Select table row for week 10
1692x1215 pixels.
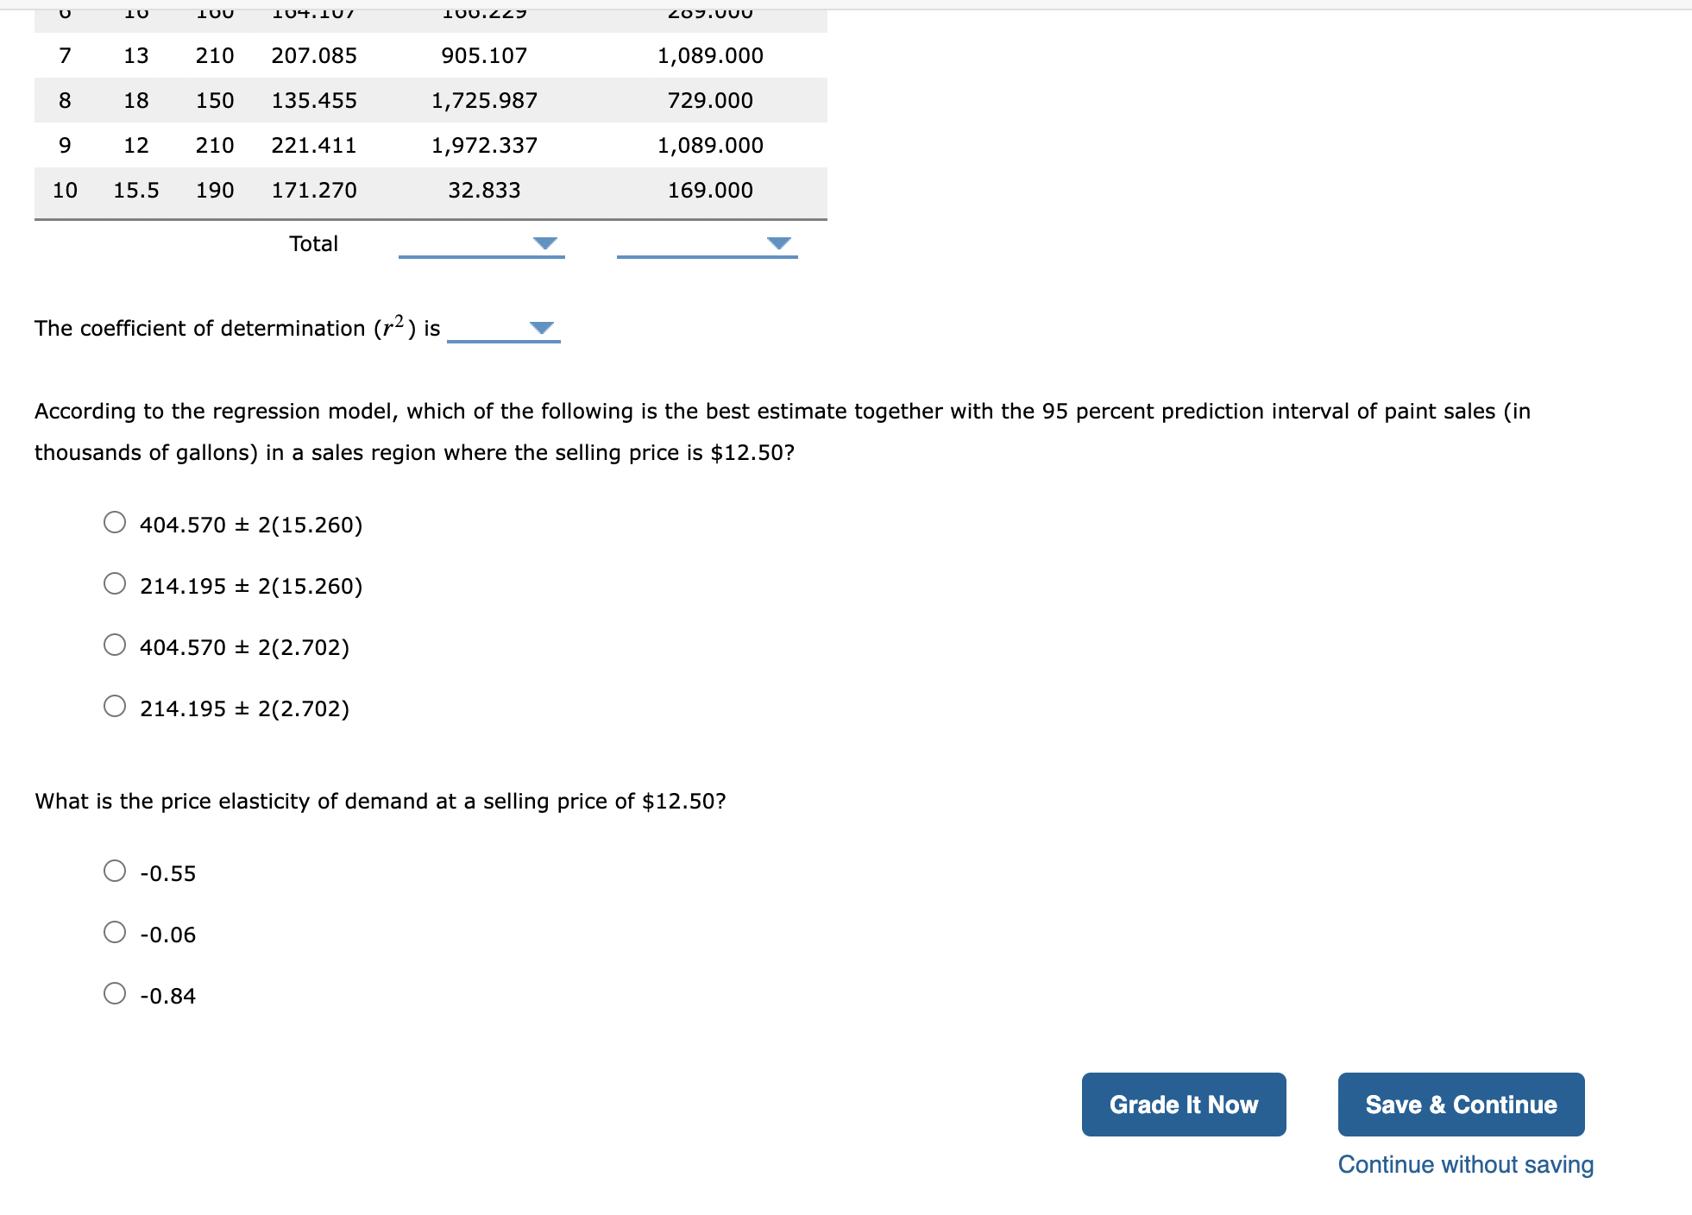coord(345,190)
